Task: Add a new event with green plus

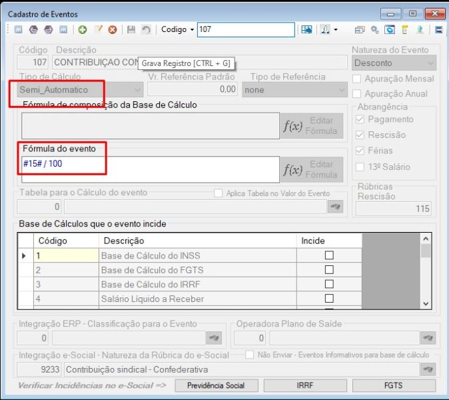Action: [83, 29]
